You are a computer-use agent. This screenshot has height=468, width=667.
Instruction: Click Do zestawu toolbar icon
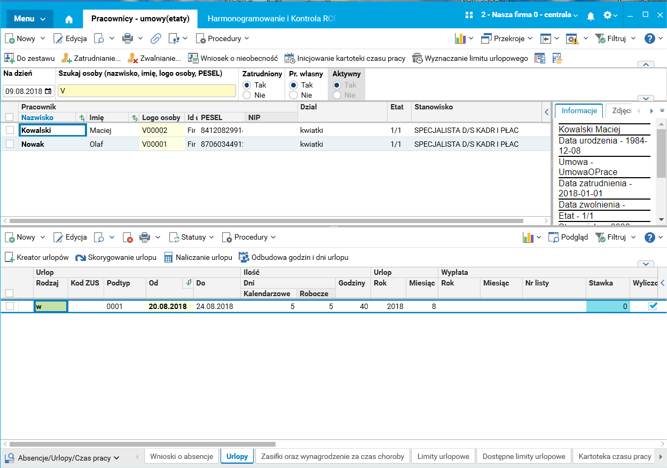pyautogui.click(x=29, y=58)
